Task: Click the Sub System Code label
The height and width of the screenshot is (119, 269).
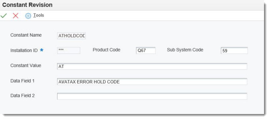Action: click(185, 50)
